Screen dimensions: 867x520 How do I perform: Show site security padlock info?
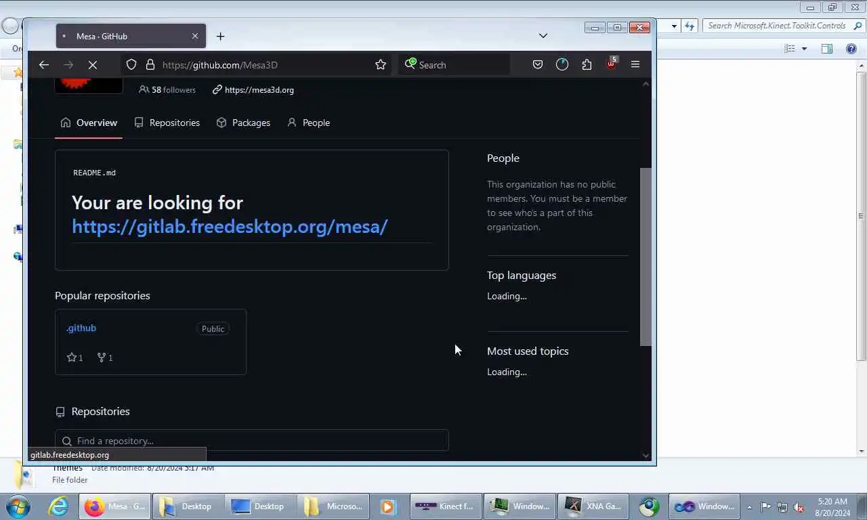coord(150,65)
